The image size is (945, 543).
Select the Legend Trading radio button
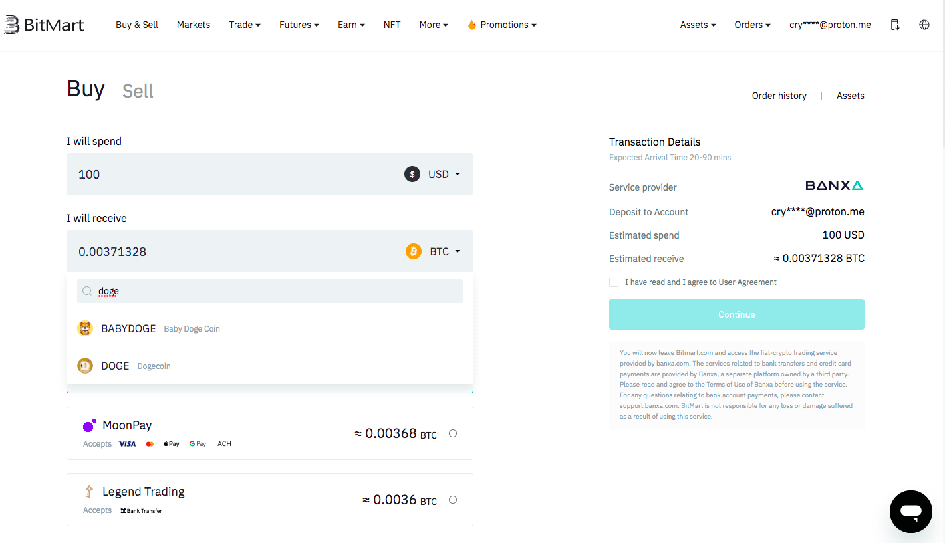click(453, 500)
